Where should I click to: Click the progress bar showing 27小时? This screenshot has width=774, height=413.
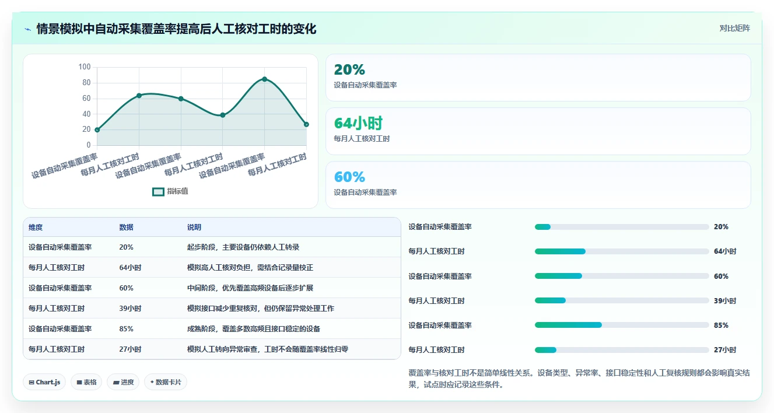pos(622,350)
